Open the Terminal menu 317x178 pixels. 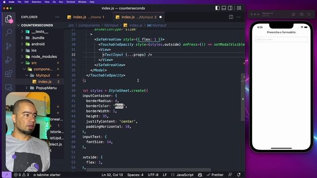coord(70,2)
